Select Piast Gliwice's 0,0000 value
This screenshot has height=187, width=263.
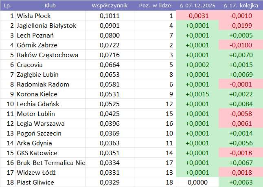(197, 183)
